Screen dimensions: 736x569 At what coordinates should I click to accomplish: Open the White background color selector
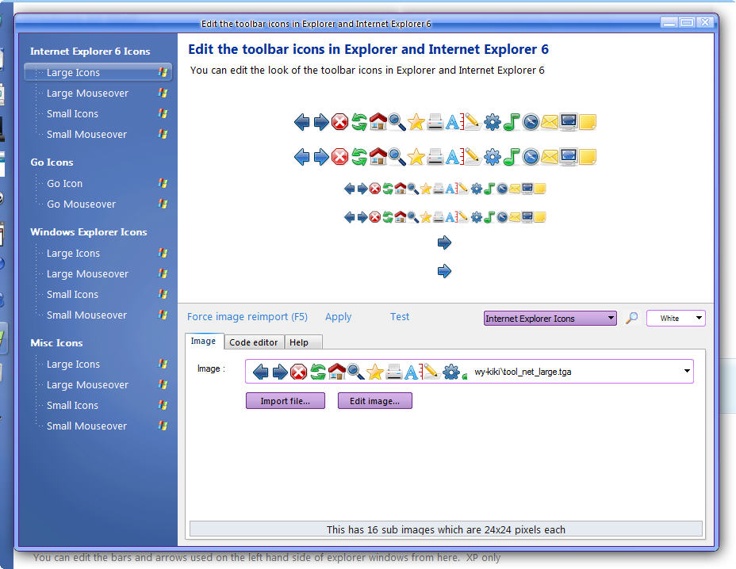[x=676, y=317]
